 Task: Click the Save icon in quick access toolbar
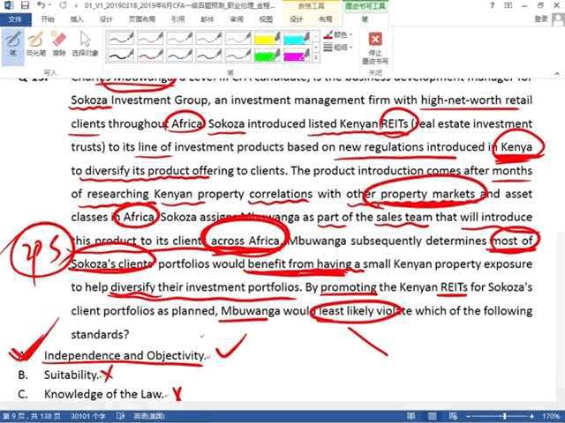(25, 5)
